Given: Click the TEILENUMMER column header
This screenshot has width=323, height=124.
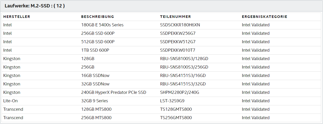Looking at the screenshot, I should tap(175, 17).
